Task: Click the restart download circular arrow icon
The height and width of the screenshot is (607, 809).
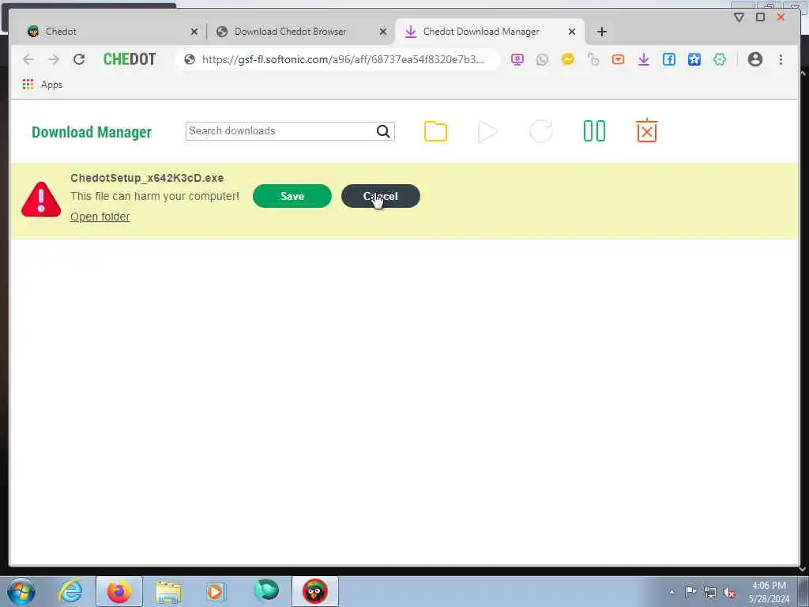Action: coord(541,131)
